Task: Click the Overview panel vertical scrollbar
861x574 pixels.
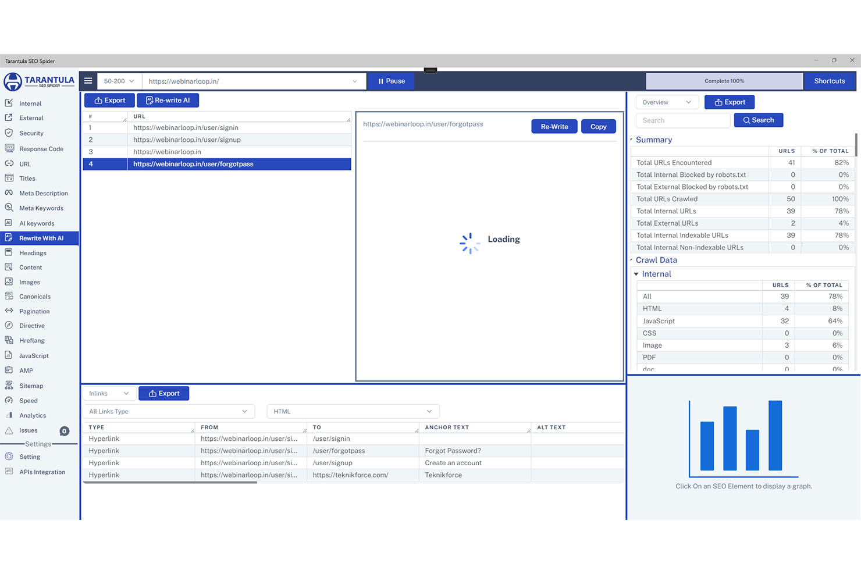Action: (x=856, y=145)
